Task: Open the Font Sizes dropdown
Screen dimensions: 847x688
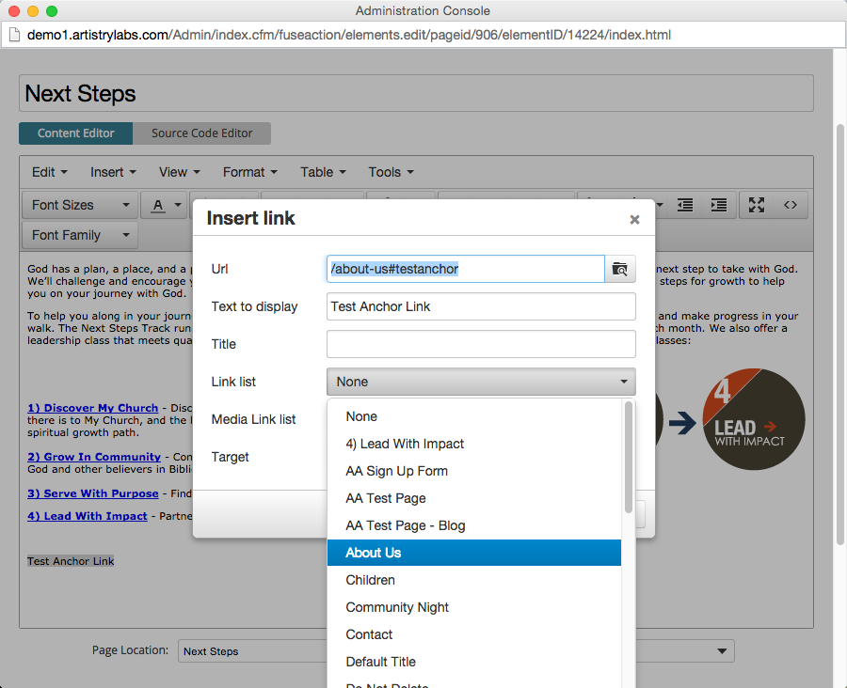Action: 80,205
